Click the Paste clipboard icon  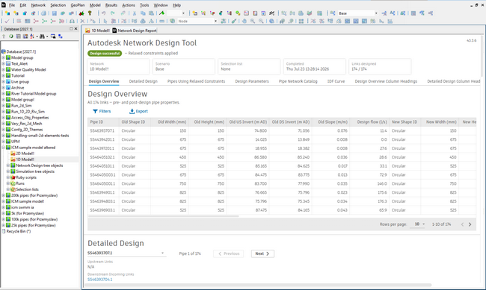pos(151,13)
